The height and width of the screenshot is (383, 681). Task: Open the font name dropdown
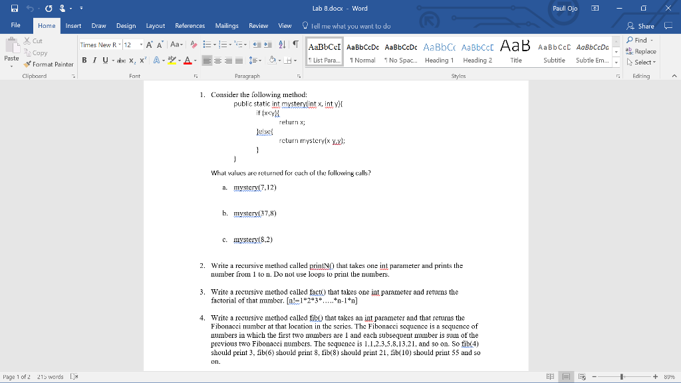[119, 45]
